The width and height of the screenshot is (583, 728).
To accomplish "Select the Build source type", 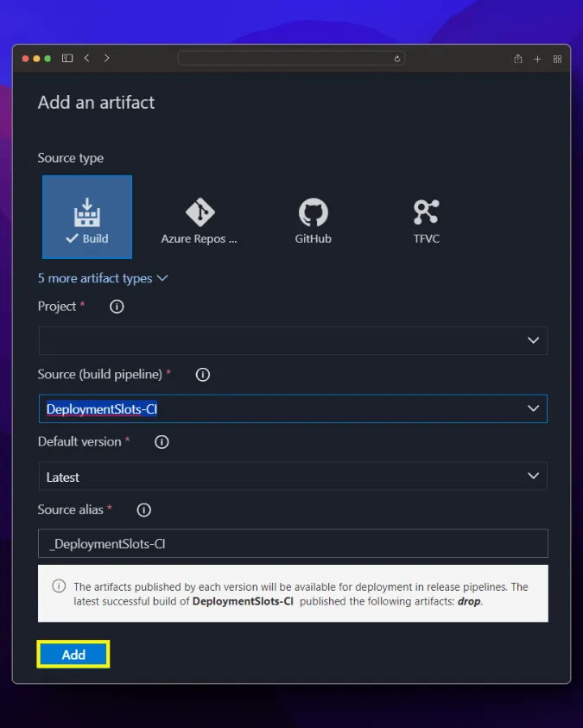I will [87, 217].
